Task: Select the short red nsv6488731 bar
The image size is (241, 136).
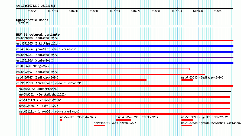Action: point(99,125)
